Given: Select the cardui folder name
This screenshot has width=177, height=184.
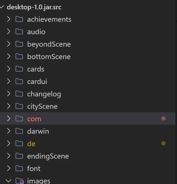Looking at the screenshot, I should (x=37, y=82).
